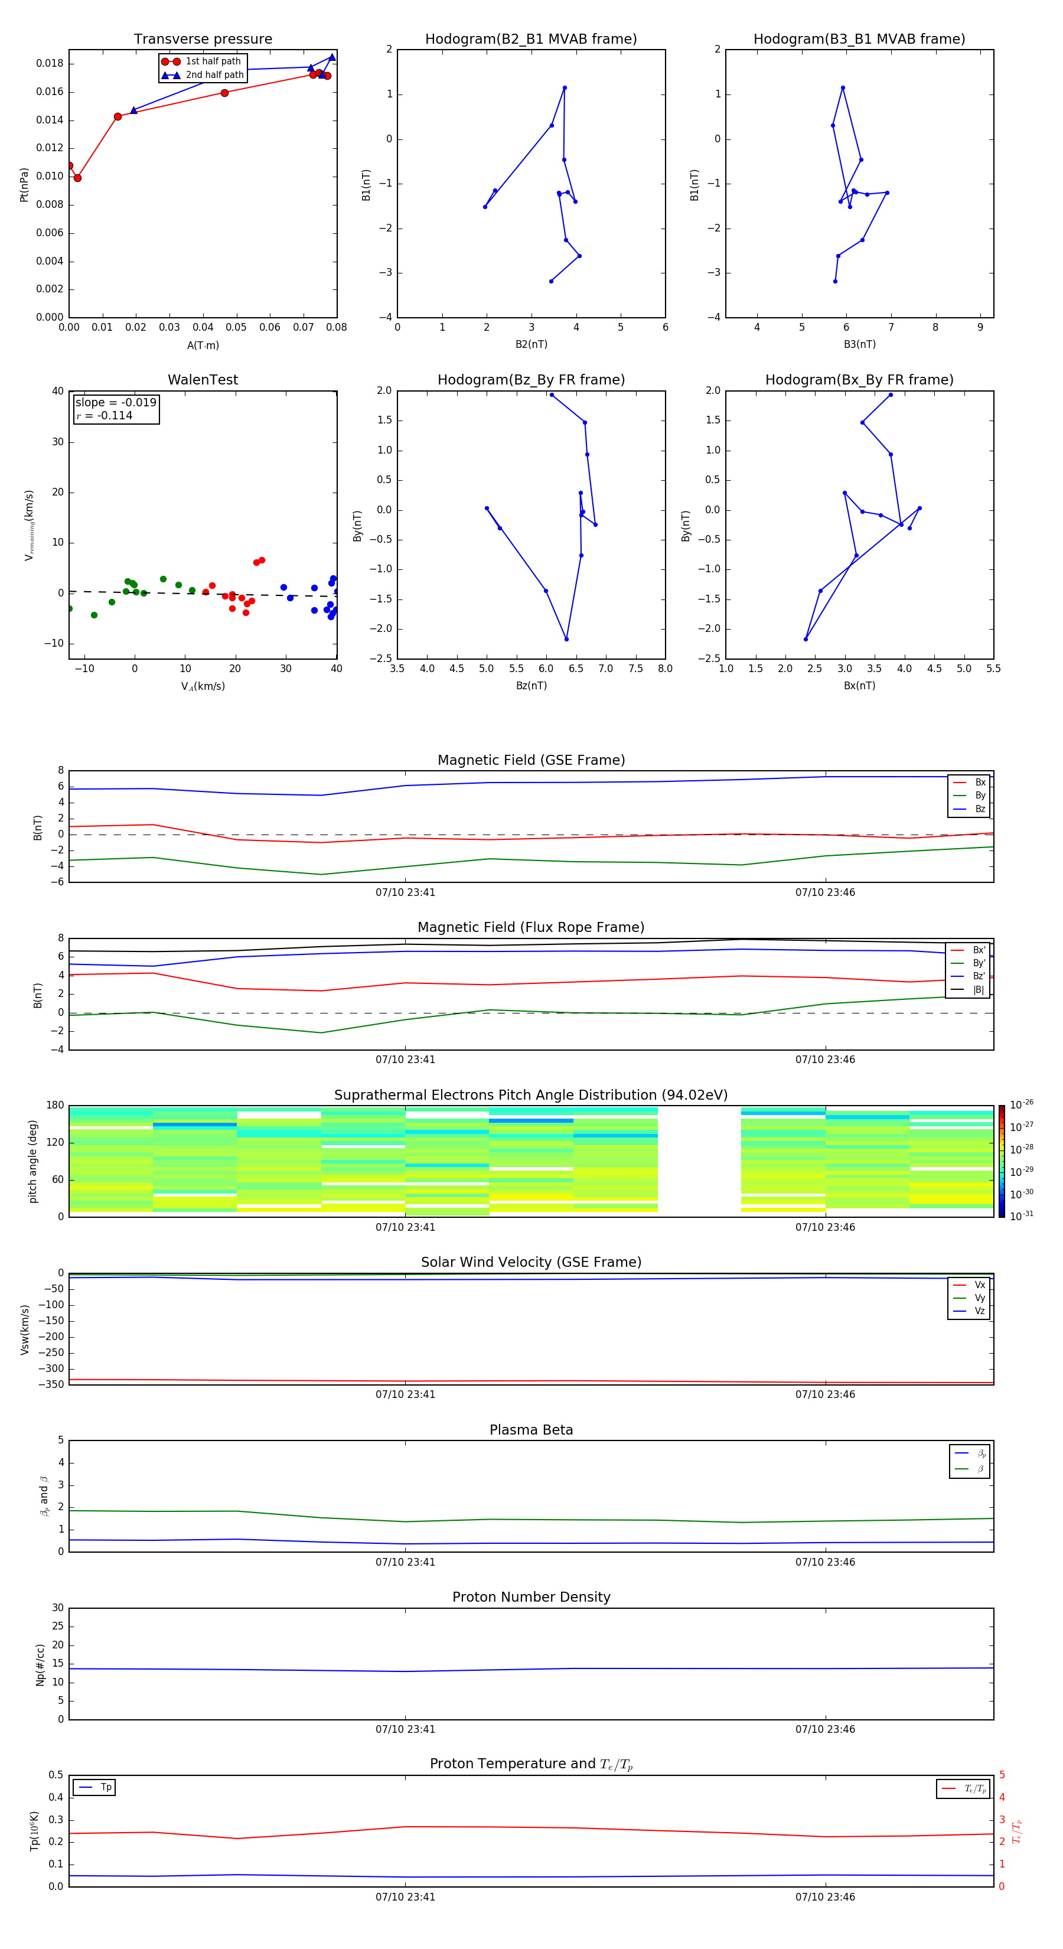Click the '10^-26' colorbar tick label
Screen dimensions: 1063x1949
pos(1022,1104)
